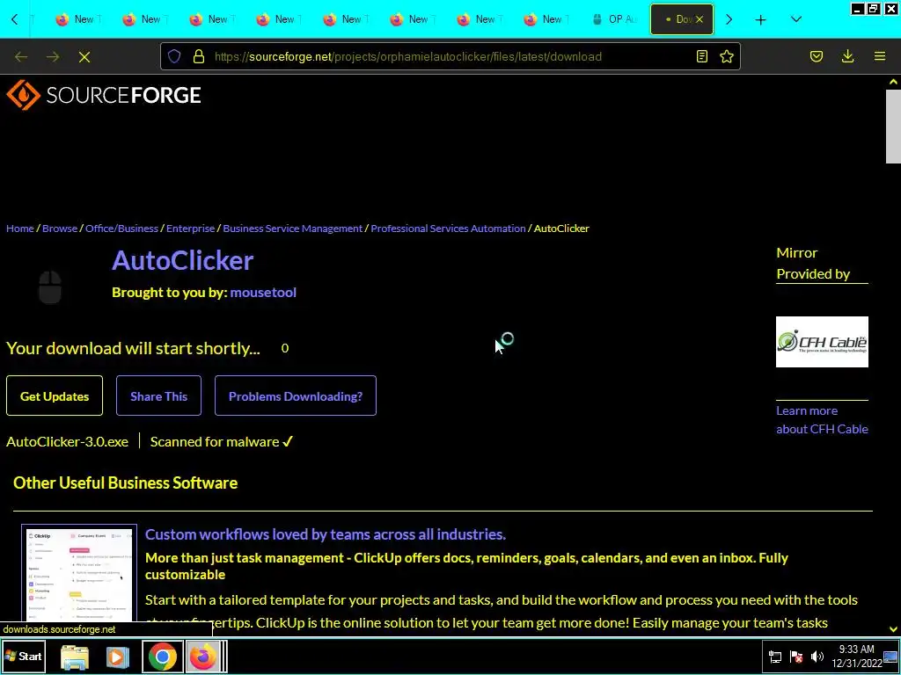Save page to Pocket icon

[817, 56]
